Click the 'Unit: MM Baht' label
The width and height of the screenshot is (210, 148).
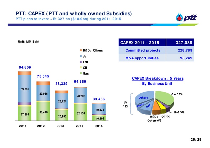29,42
